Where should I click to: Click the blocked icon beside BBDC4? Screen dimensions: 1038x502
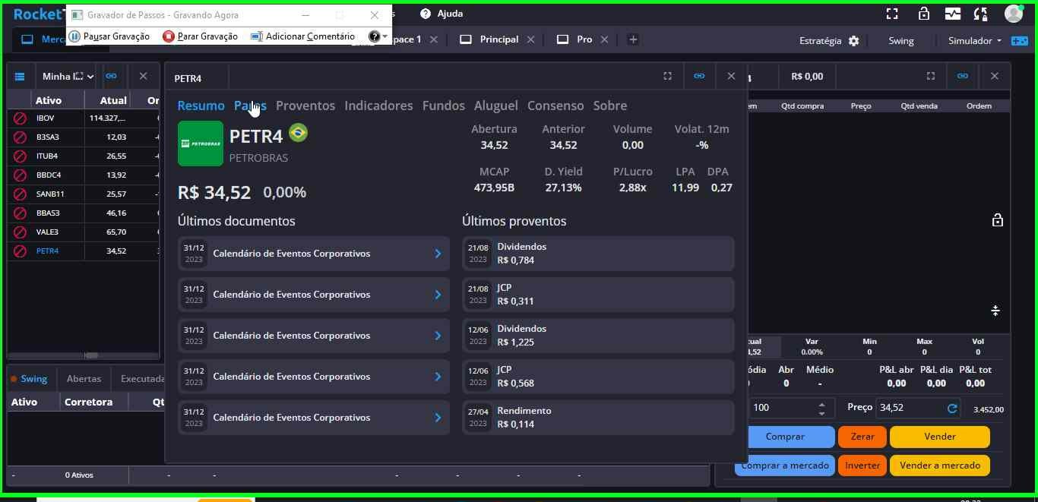[x=21, y=175]
